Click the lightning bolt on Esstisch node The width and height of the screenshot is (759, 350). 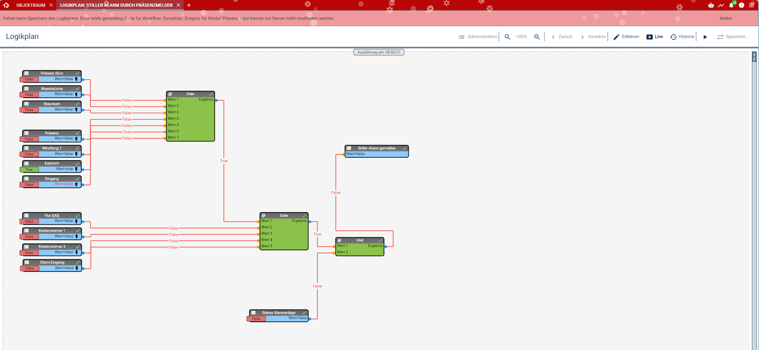(77, 169)
